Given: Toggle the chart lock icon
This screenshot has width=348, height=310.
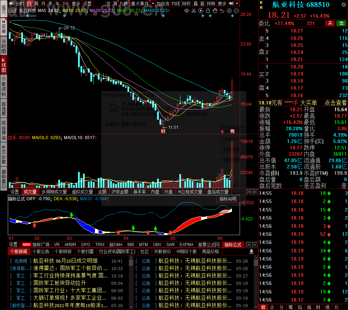Looking at the screenshot, I should [208, 11].
